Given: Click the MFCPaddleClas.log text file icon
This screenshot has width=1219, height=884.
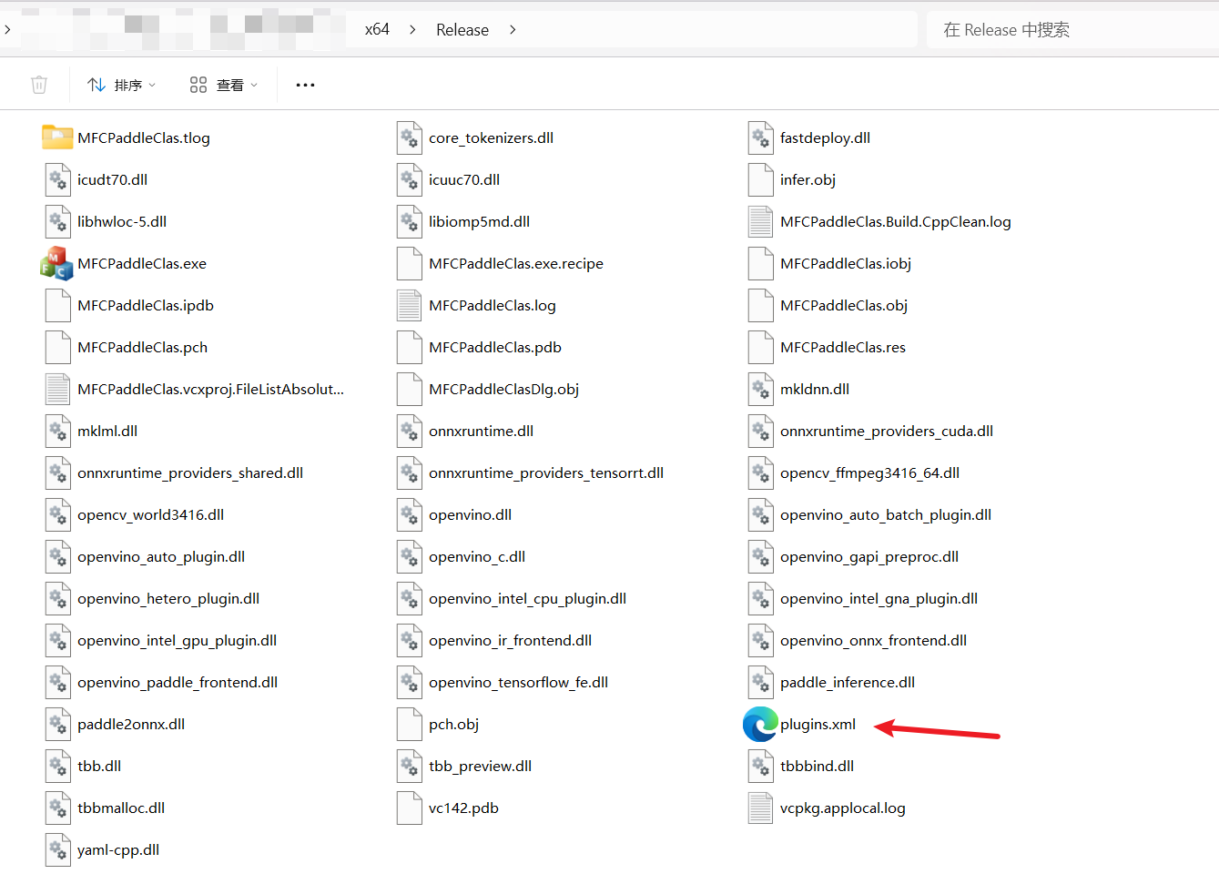Looking at the screenshot, I should (x=409, y=305).
